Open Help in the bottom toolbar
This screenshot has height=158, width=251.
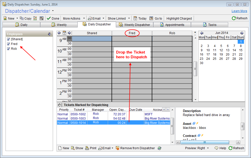pyautogui.click(x=220, y=148)
